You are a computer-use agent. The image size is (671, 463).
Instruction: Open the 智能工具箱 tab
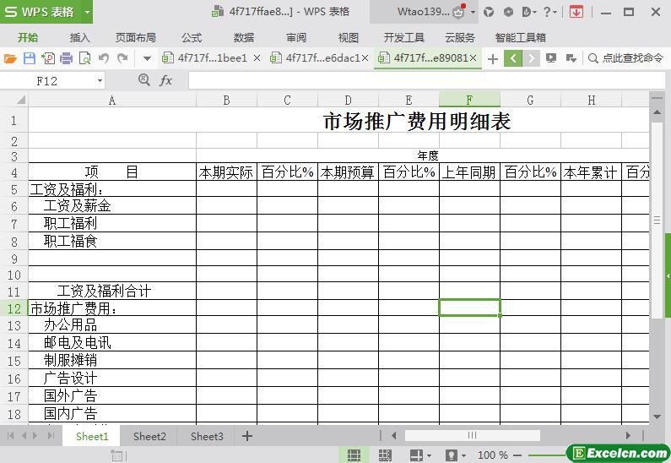point(521,38)
